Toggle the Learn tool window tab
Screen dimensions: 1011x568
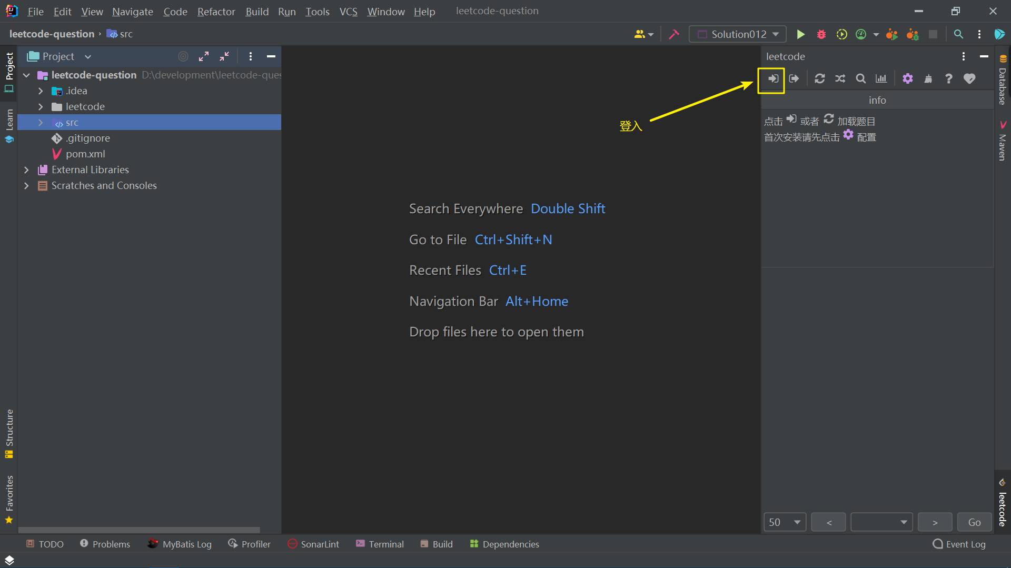(x=9, y=125)
